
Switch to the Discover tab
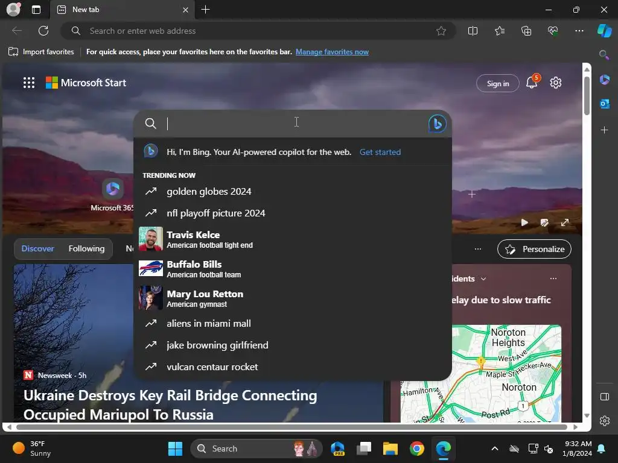[x=37, y=248]
